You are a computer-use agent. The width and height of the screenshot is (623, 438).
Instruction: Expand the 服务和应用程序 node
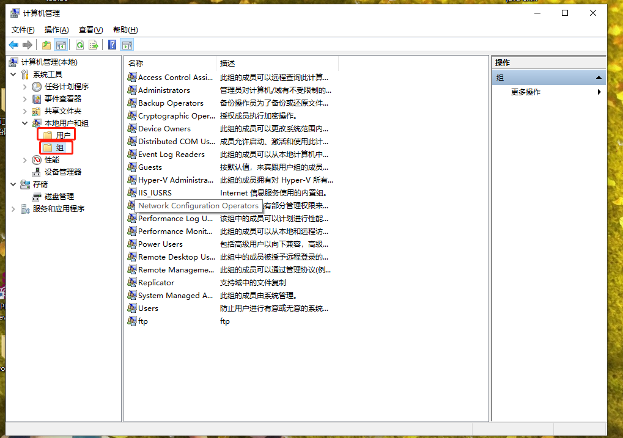13,209
